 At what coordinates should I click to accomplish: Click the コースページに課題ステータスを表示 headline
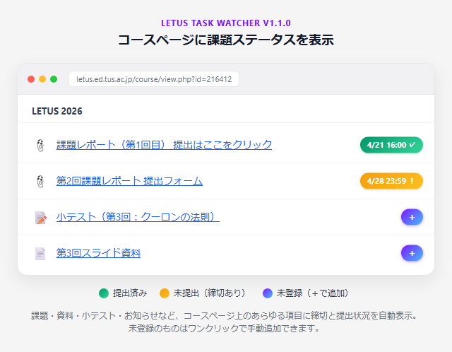(x=226, y=40)
